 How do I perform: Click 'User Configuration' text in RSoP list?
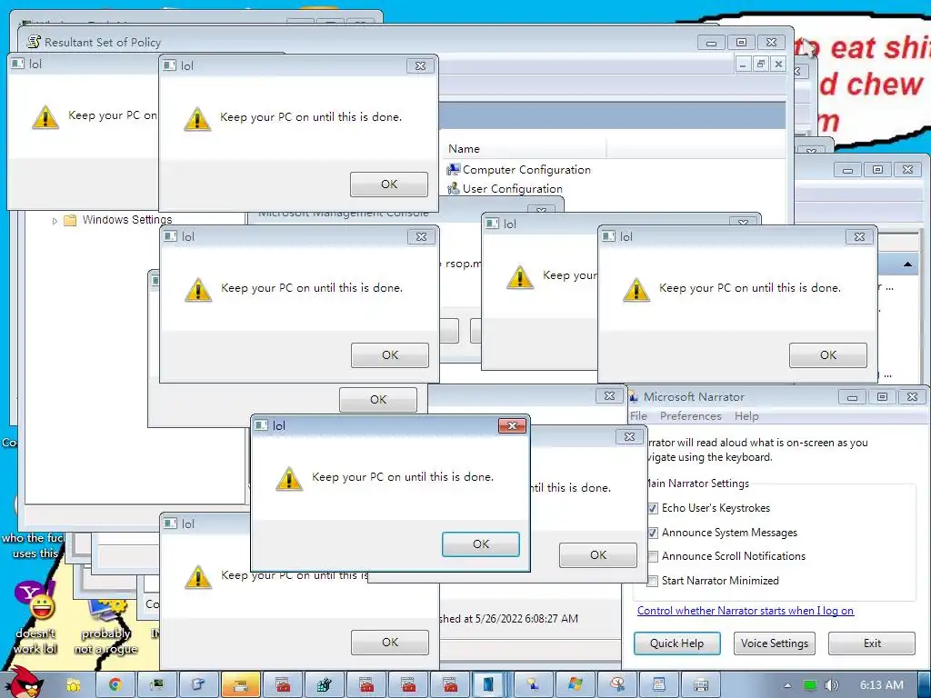tap(513, 189)
